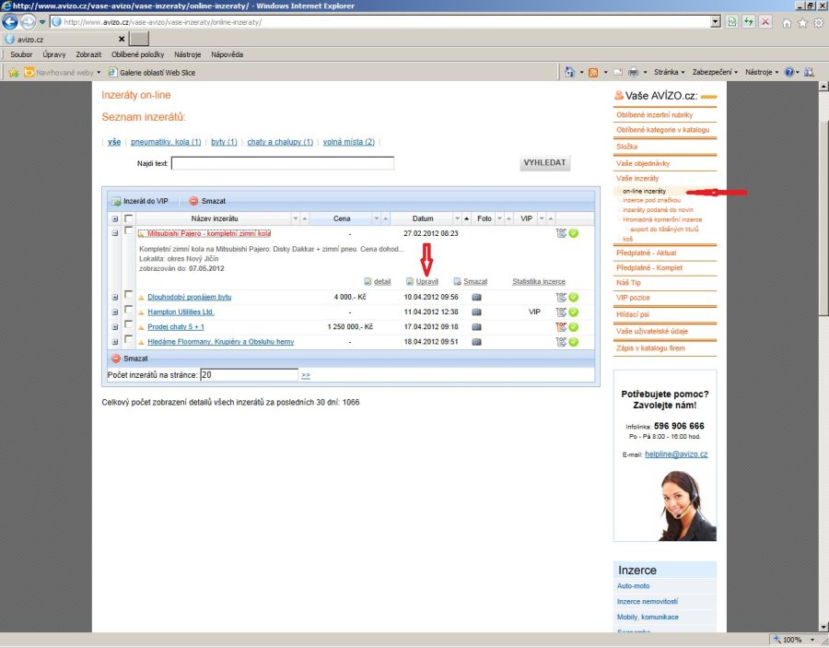Screen dimensions: 829x648
Task: Check the box for Prodej chaty 5 + 1
Action: (x=128, y=324)
